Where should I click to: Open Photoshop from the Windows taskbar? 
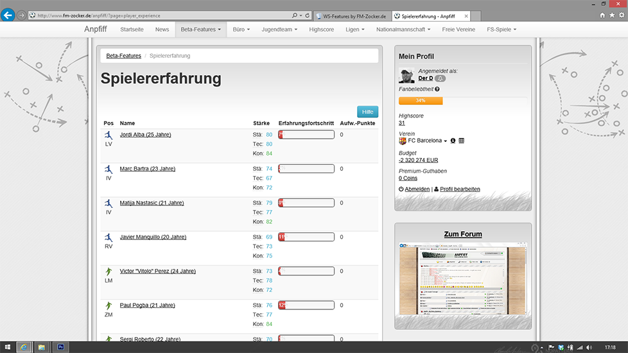pyautogui.click(x=60, y=347)
